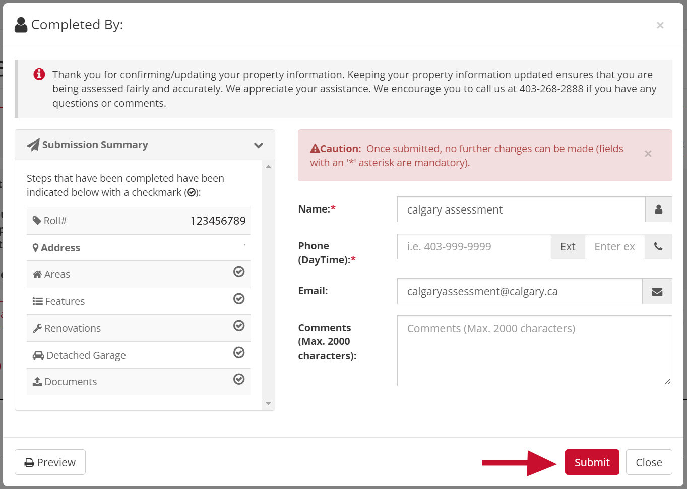The image size is (687, 490).
Task: Click the phone extension field
Action: point(614,247)
